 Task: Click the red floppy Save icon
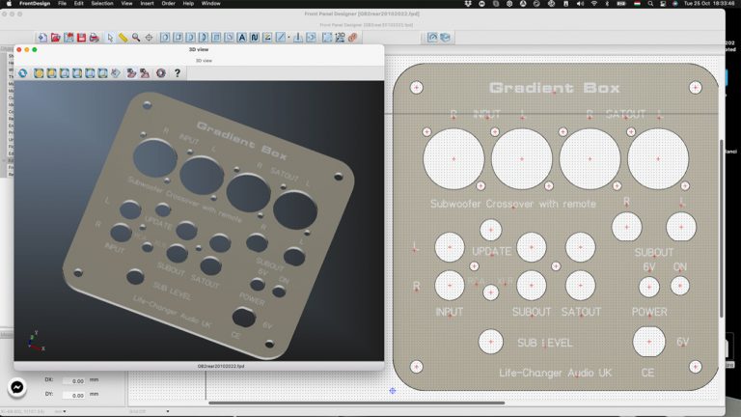(81, 38)
